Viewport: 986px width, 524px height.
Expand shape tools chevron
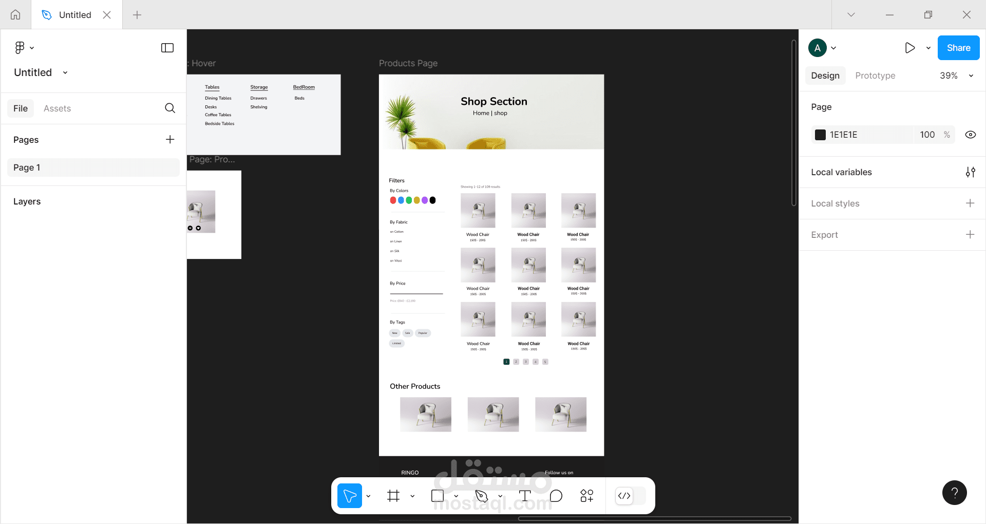click(456, 496)
